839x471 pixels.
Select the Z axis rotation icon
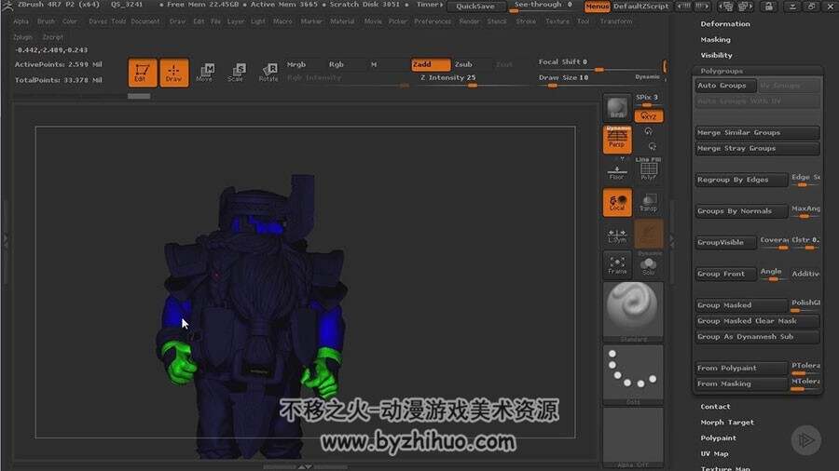(x=652, y=146)
